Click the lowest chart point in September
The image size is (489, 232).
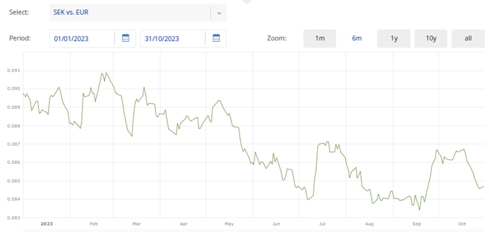click(x=420, y=210)
